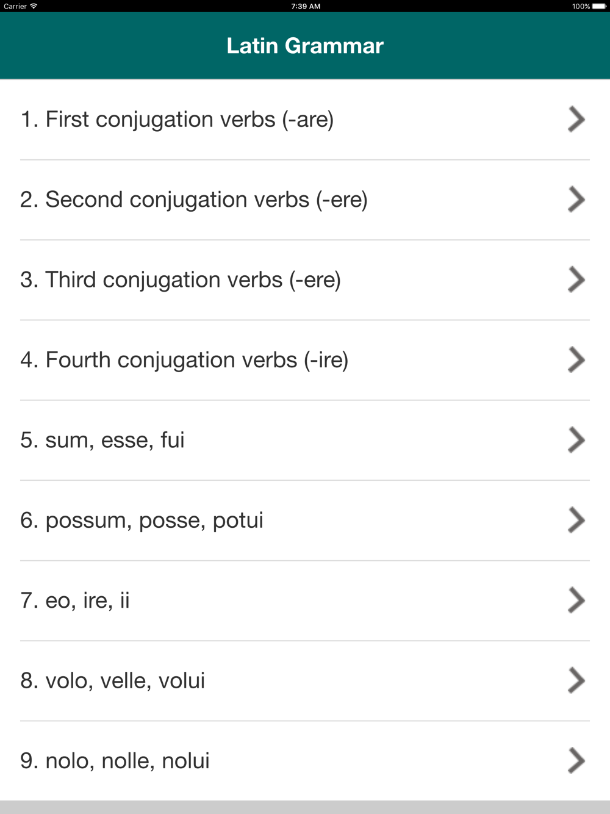This screenshot has height=814, width=610.
Task: Click the battery indicator in status bar
Action: coord(599,6)
